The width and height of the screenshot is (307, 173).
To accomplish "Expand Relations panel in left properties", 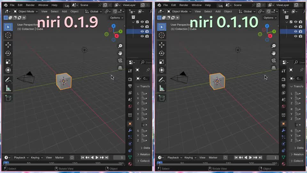I will 143,154.
